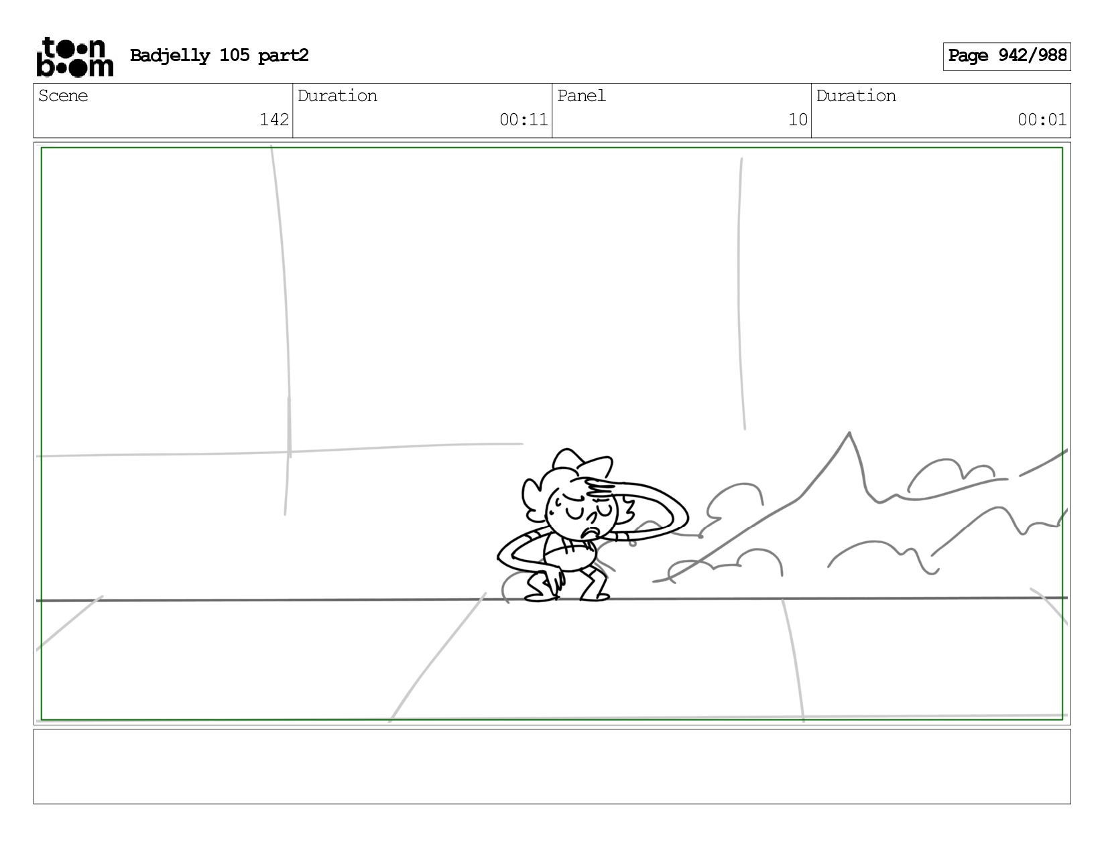
Task: Click the scene Duration 00:11 value
Action: [x=524, y=120]
